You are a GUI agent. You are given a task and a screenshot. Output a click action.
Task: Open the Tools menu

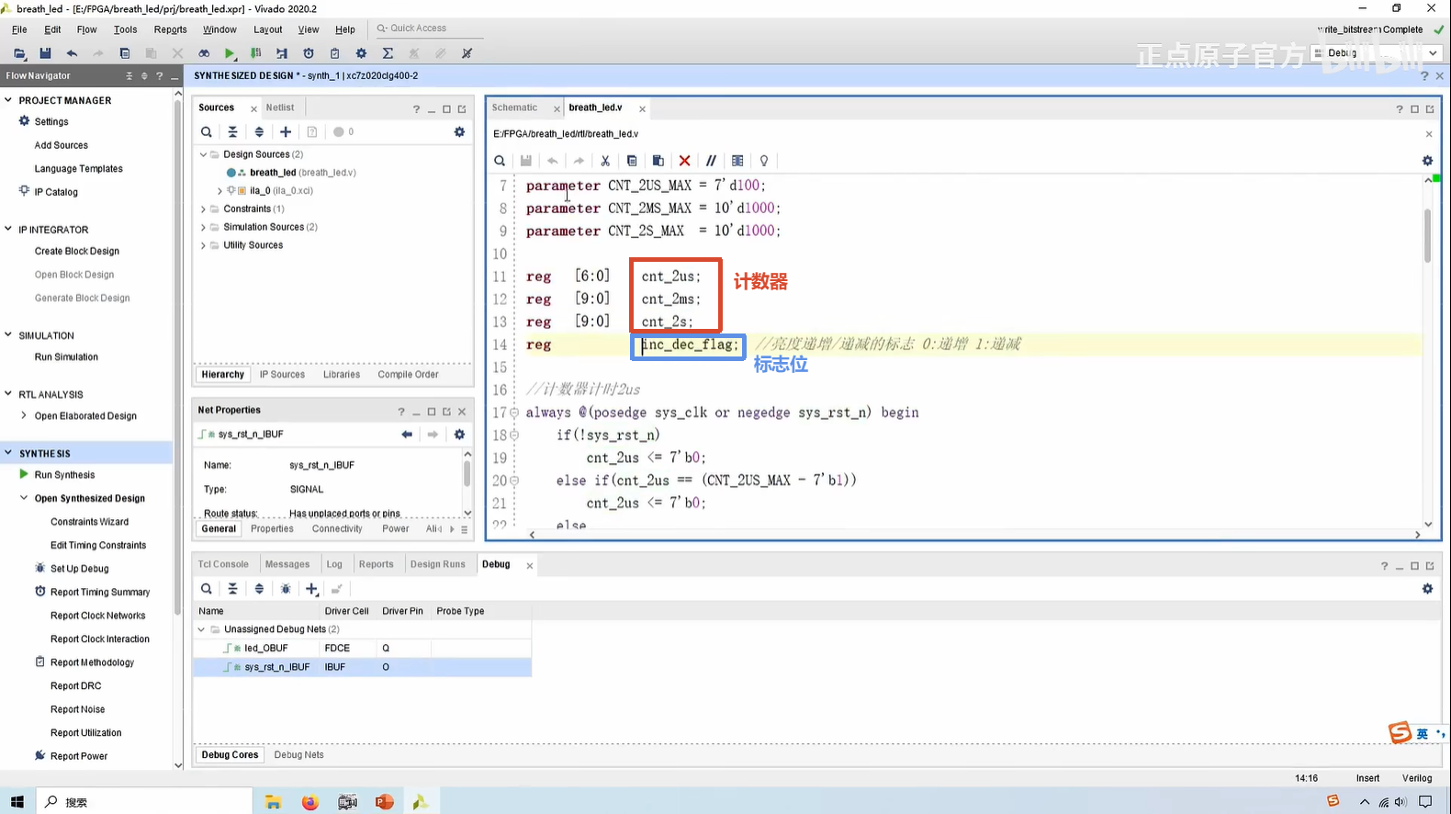pos(125,29)
